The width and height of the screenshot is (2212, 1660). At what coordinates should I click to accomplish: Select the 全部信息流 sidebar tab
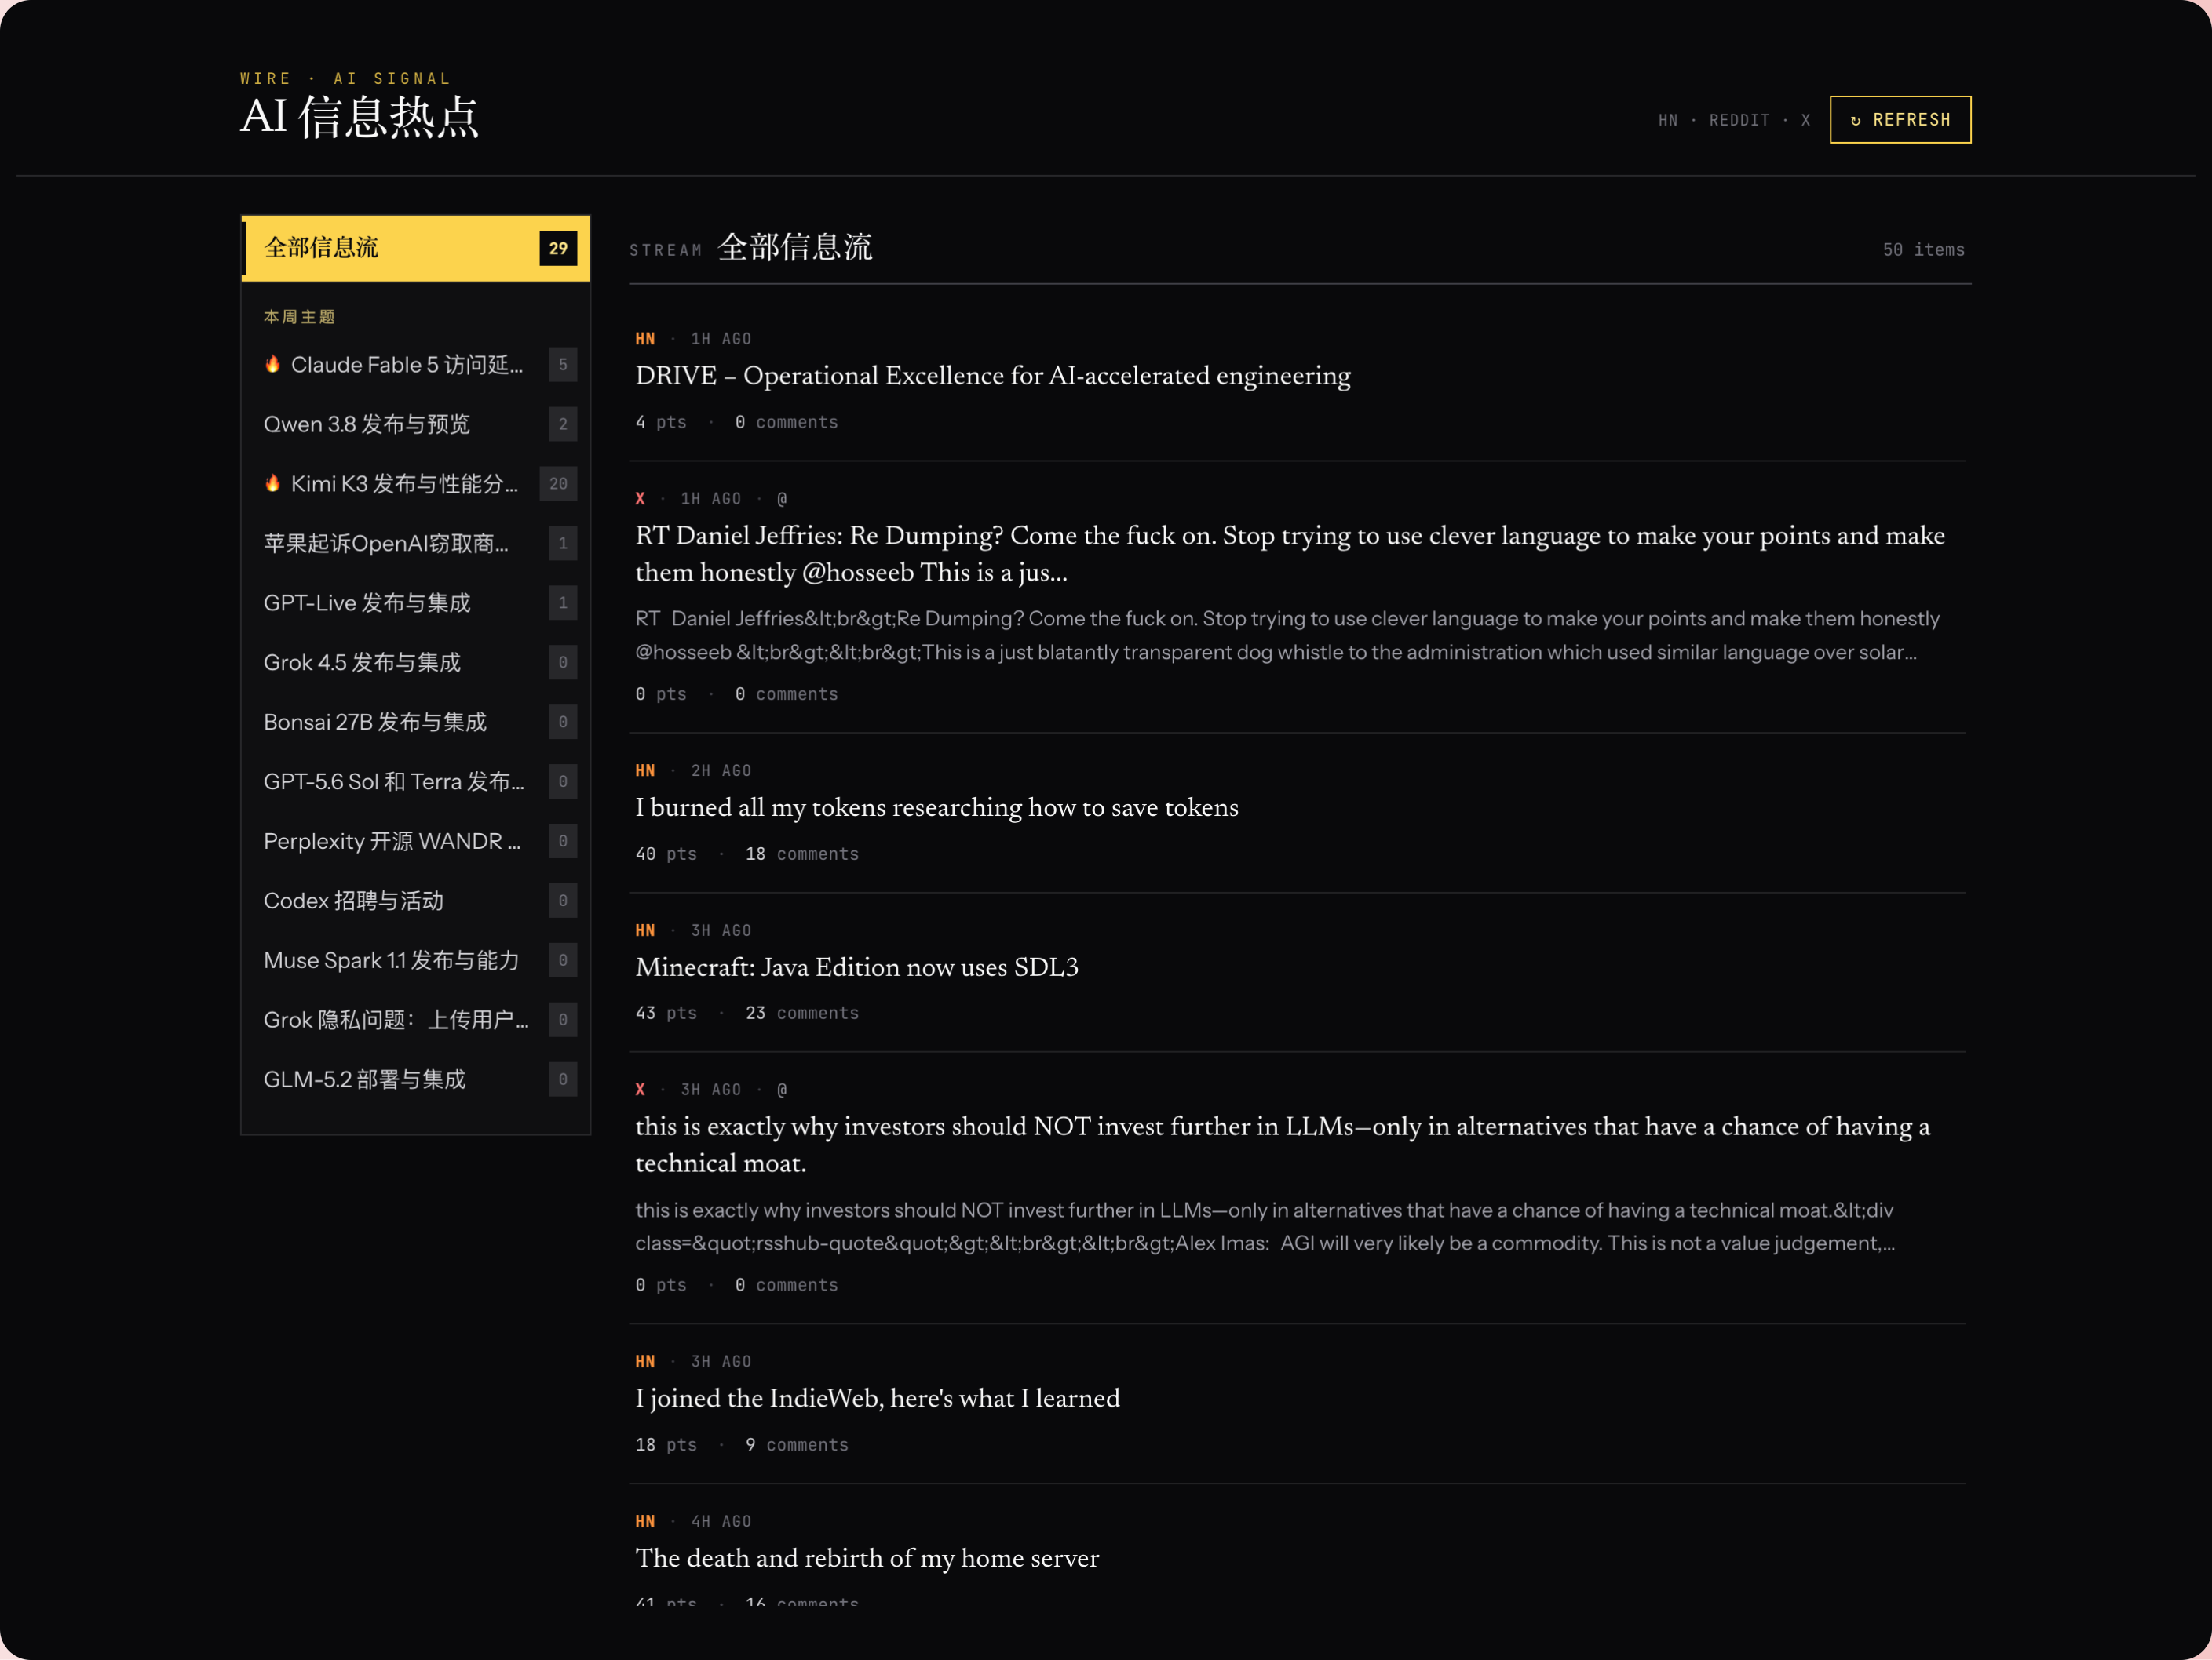tap(415, 248)
